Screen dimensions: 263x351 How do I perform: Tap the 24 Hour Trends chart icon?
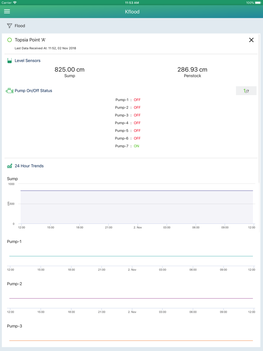9,166
